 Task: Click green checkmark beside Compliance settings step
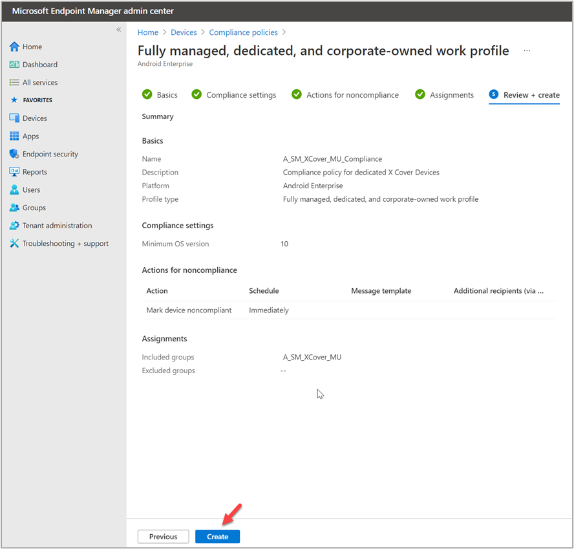(197, 94)
